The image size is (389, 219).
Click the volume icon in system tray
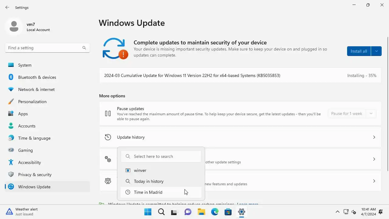pos(354,212)
